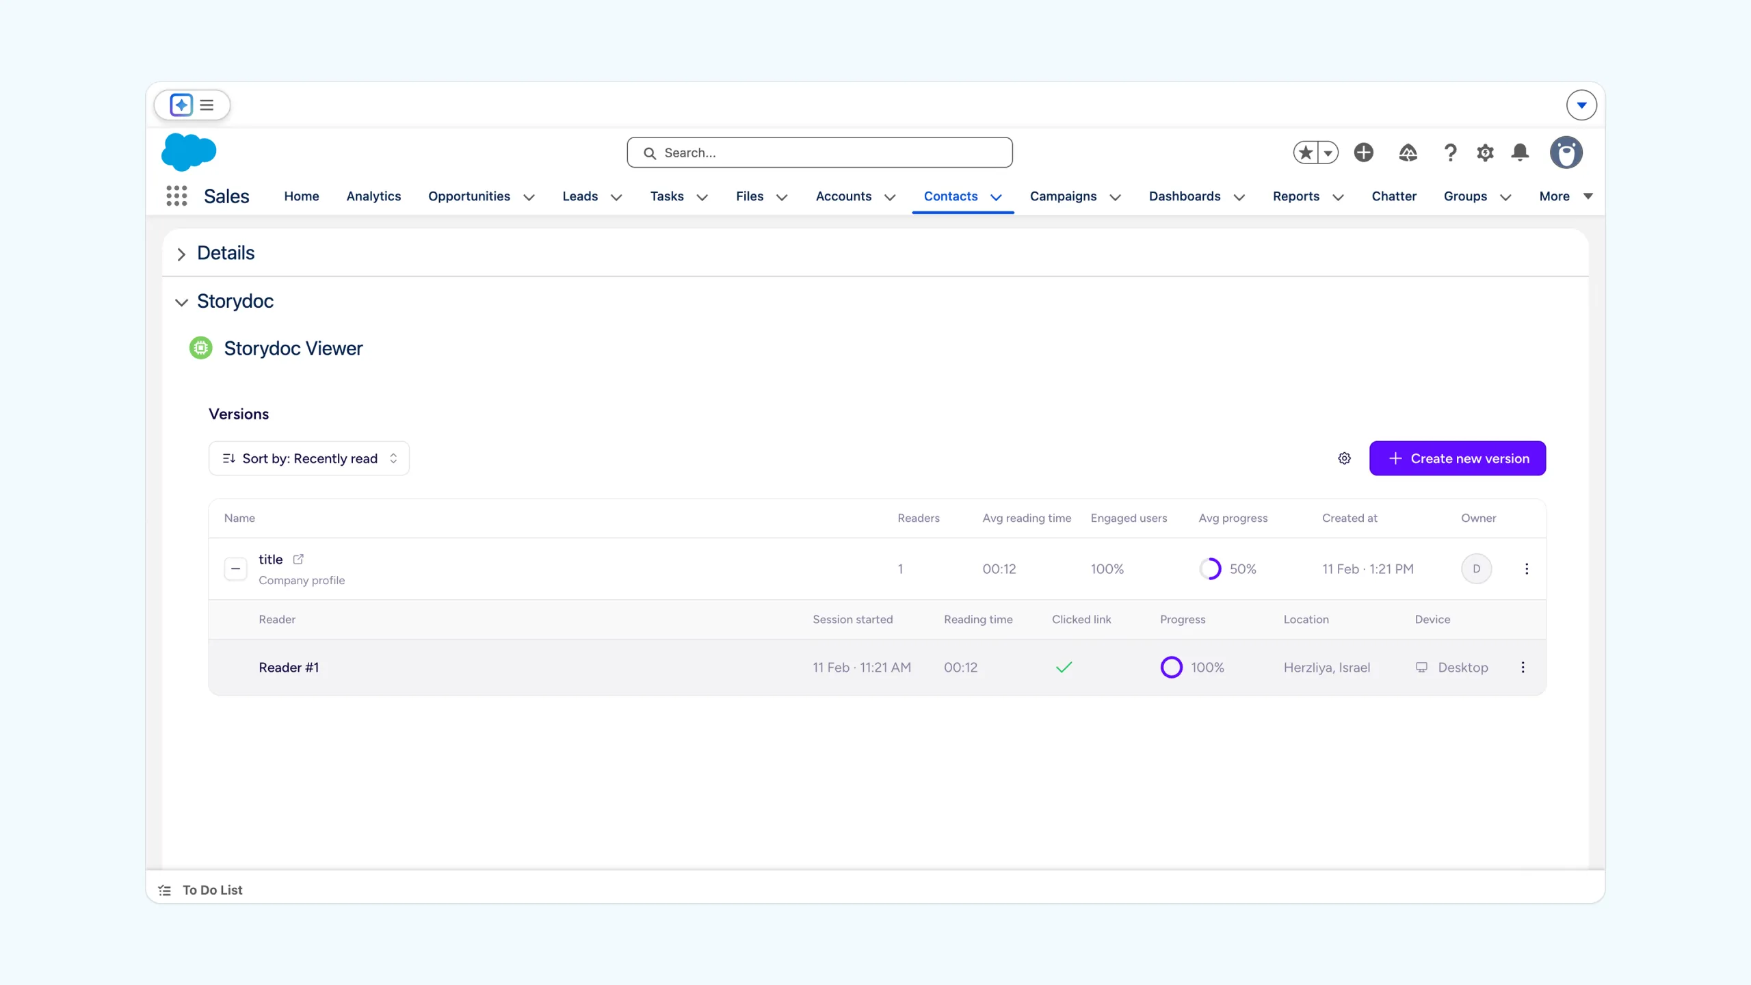Expand the Accounts tab chevron

point(890,197)
